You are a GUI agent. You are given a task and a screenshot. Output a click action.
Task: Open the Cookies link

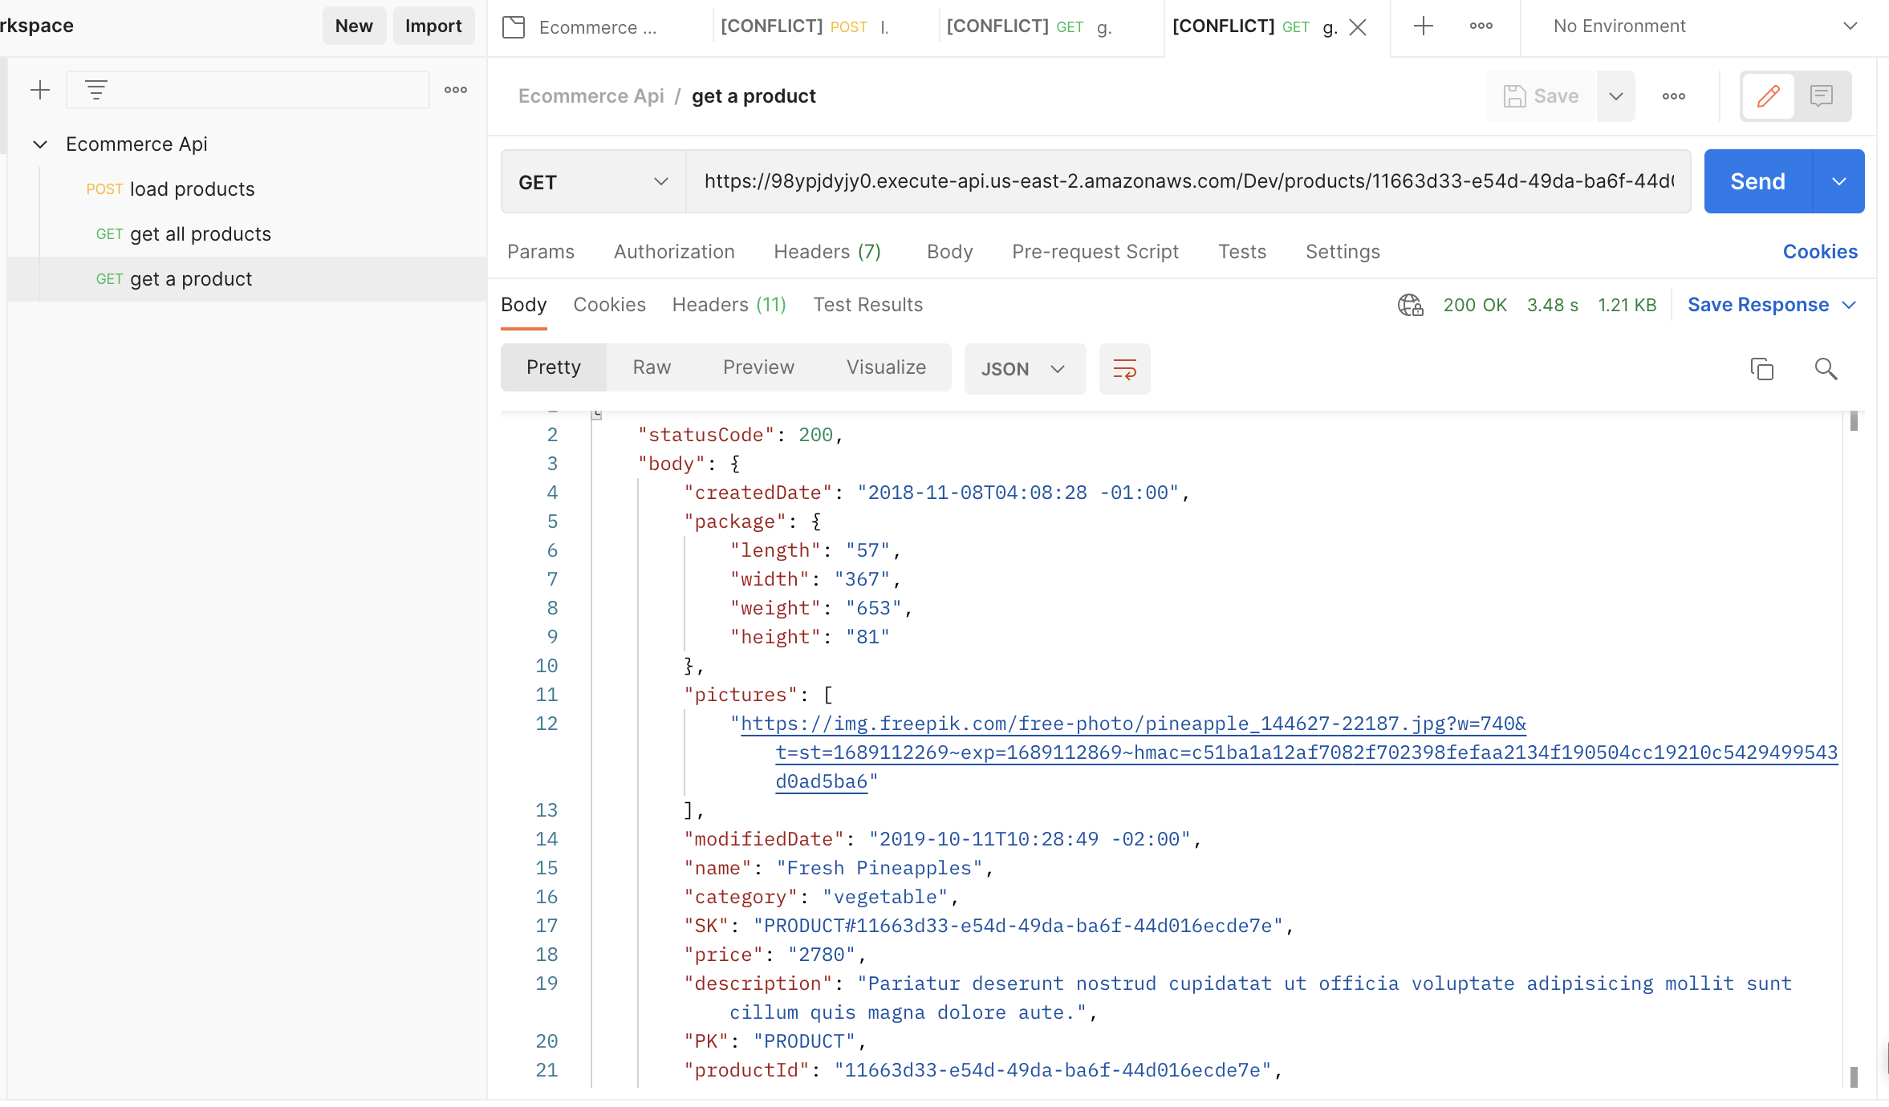1819,252
